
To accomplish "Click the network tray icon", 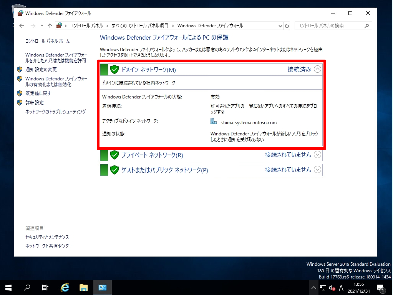I will click(323, 288).
